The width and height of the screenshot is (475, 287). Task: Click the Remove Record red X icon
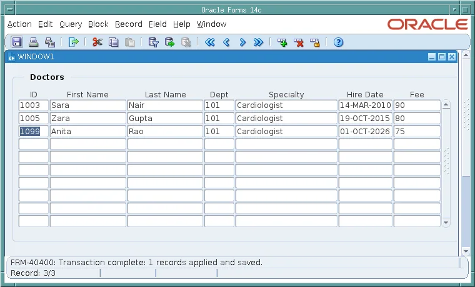click(x=298, y=42)
